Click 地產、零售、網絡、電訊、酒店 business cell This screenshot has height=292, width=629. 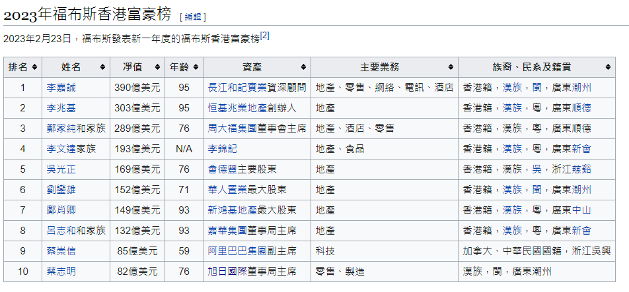[x=385, y=88]
